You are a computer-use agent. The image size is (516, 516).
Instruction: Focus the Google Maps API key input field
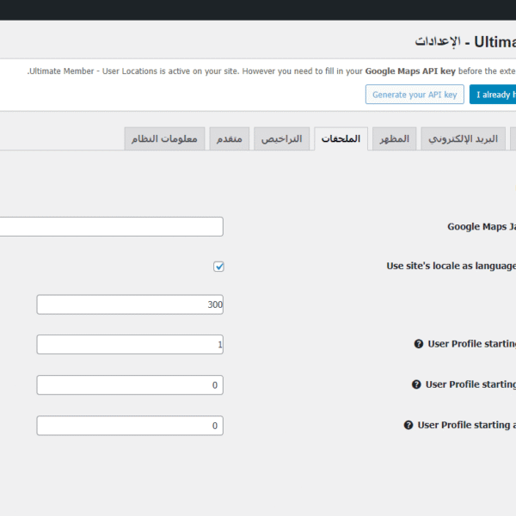click(112, 226)
